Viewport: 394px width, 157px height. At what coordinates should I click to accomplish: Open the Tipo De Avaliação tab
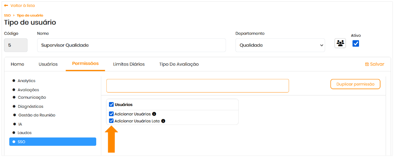pos(179,64)
